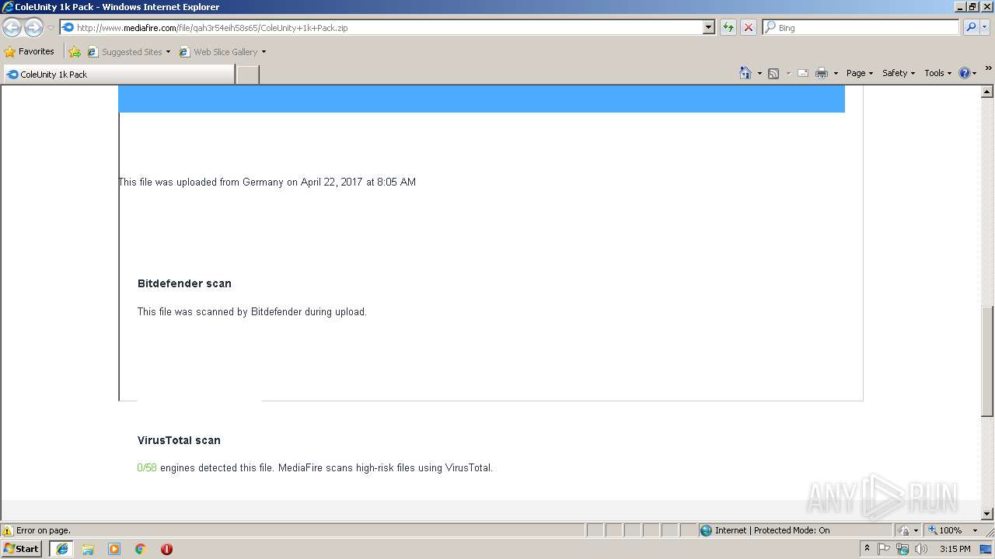Screen dimensions: 995x559
Task: Select the ColeUnity 1k Pack tab
Action: pos(118,75)
